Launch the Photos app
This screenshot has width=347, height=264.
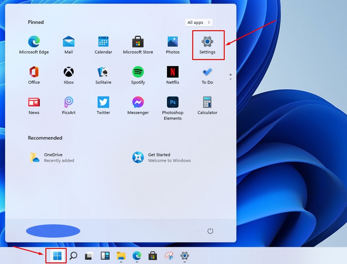point(173,45)
